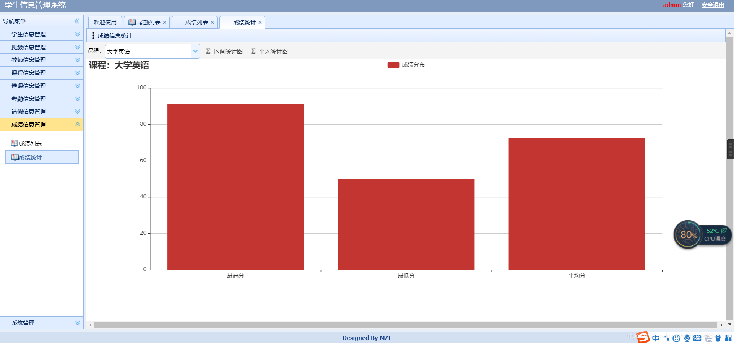
Task: Click the Sogou input method S logo
Action: [643, 337]
